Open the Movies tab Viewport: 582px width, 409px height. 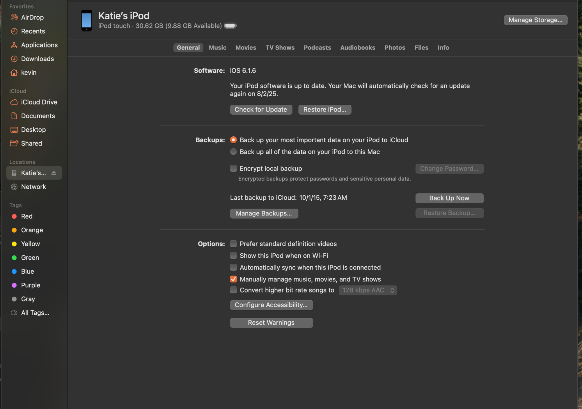coord(246,47)
